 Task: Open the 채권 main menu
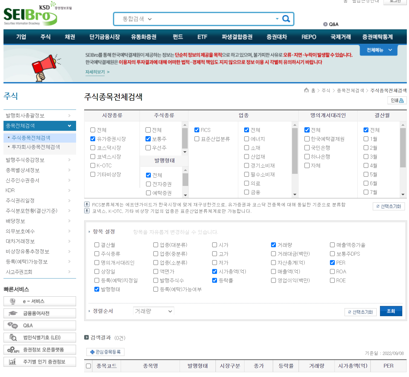click(x=70, y=37)
